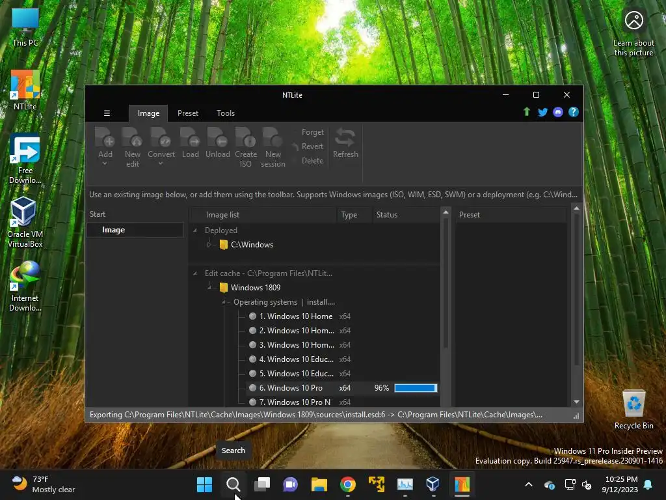
Task: Collapse the Operating systems node
Action: click(224, 302)
